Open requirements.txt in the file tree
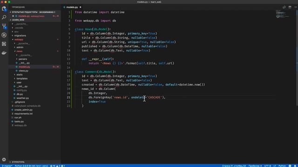Image resolution: width=298 pixels, height=167 pixels. [x=23, y=114]
